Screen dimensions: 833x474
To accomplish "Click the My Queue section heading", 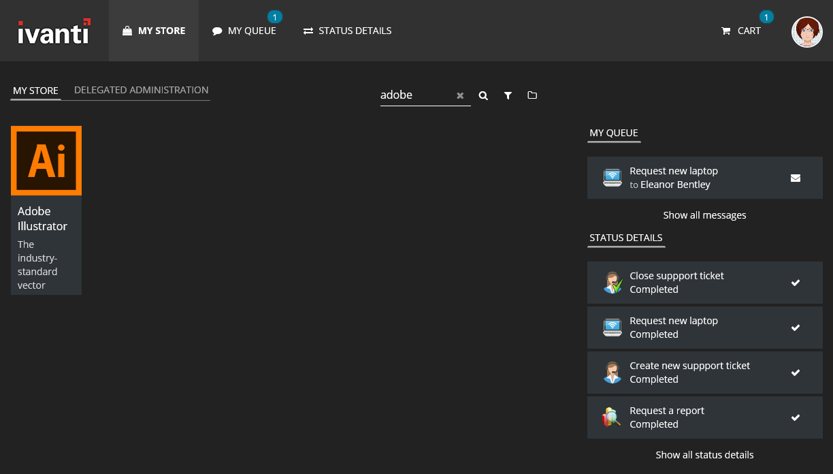I will click(x=614, y=133).
